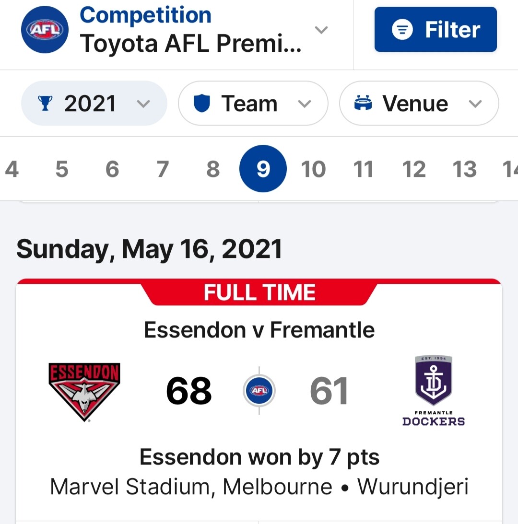This screenshot has height=524, width=518.
Task: Expand the Venue dropdown
Action: 419,104
